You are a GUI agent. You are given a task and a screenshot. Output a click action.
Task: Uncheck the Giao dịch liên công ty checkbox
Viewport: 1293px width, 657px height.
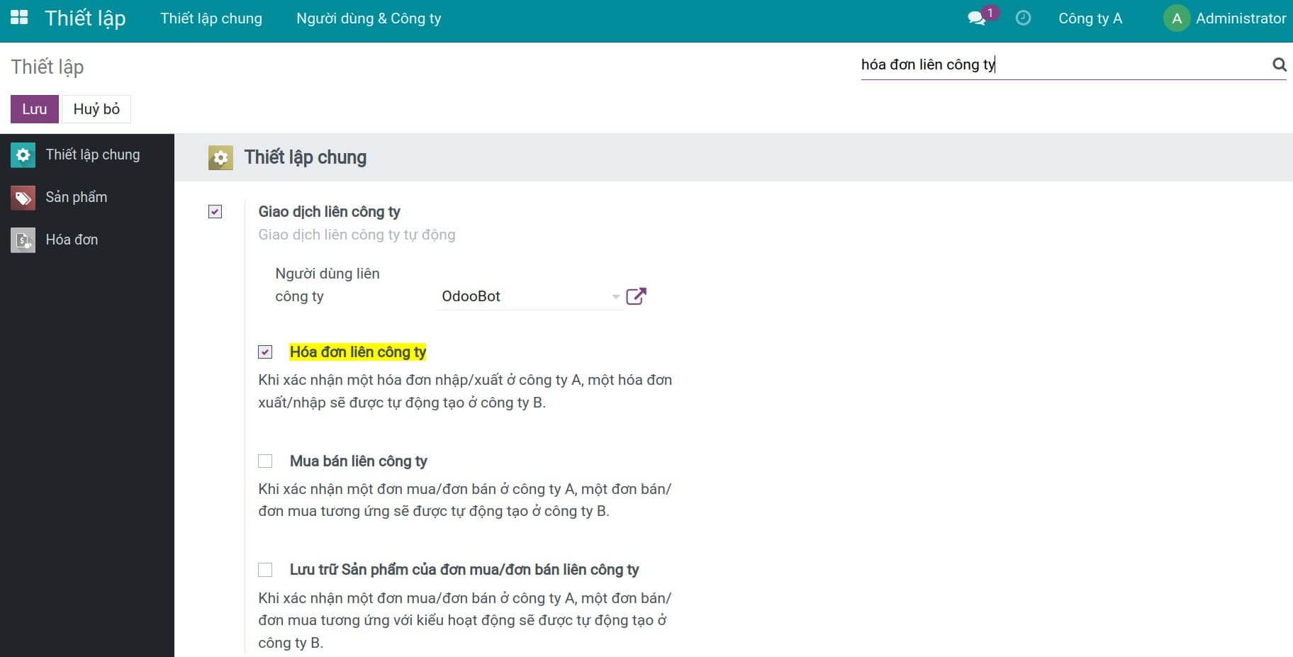pos(216,212)
